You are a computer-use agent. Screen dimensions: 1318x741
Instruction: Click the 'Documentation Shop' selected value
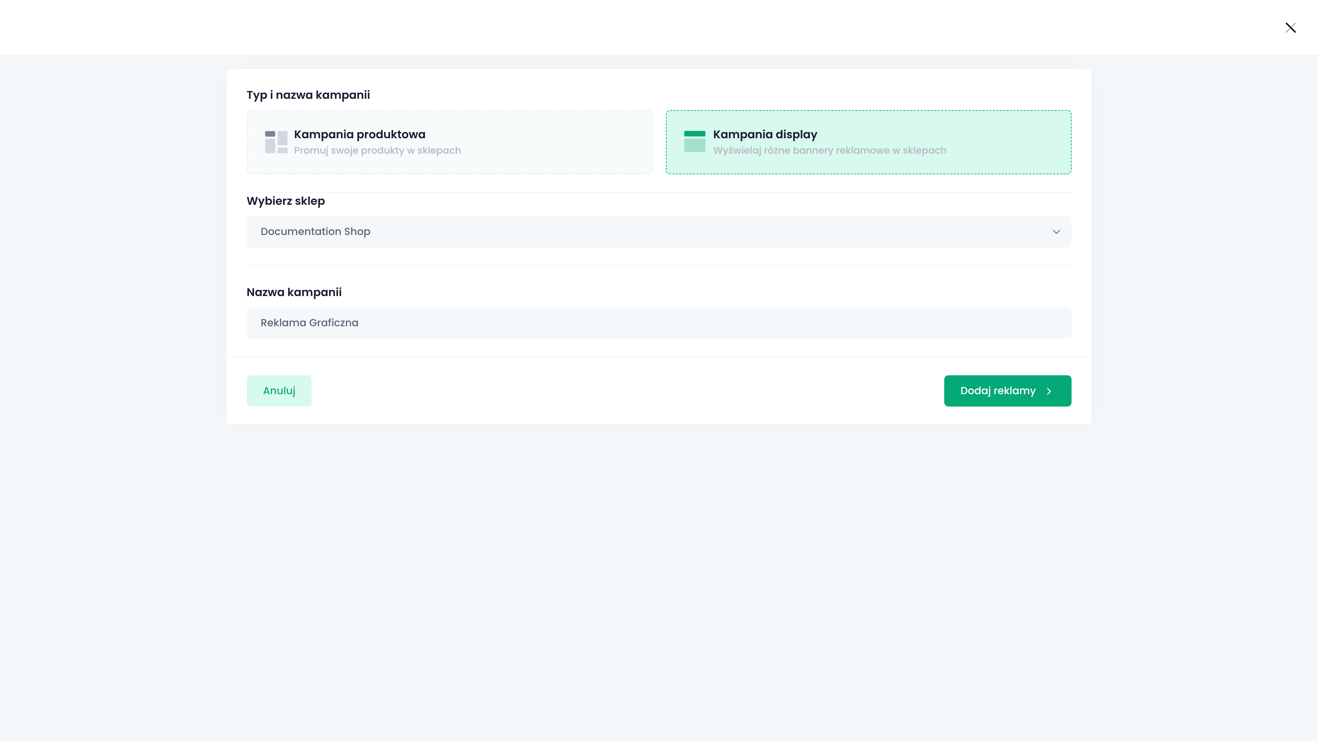[x=315, y=232]
